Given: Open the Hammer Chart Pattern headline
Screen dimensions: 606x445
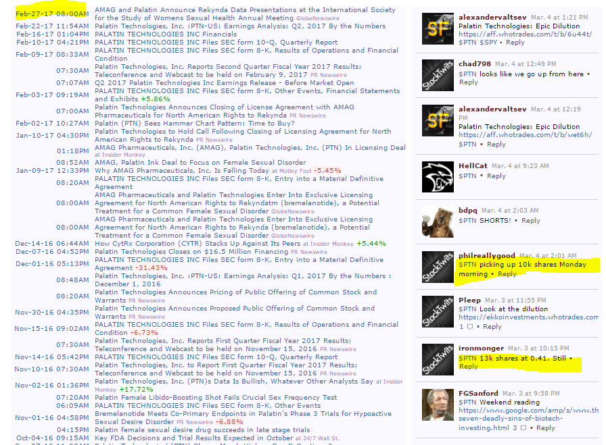Looking at the screenshot, I should click(194, 124).
